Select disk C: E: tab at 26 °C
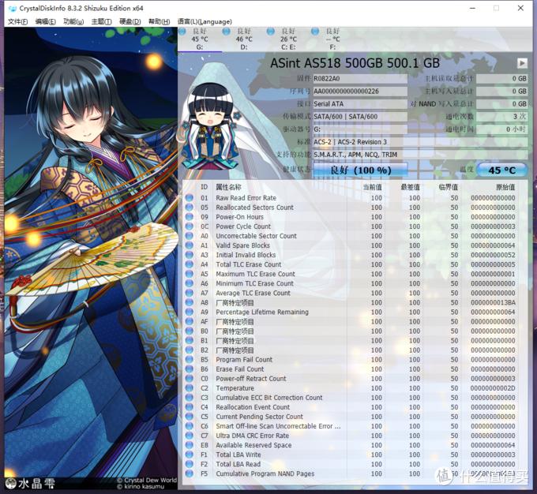537x494 pixels. click(x=288, y=39)
